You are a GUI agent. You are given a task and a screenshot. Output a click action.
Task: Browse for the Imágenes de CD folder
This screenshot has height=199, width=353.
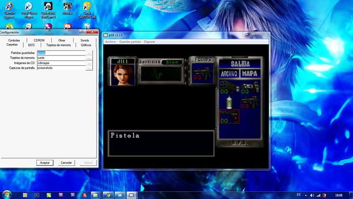click(x=89, y=63)
